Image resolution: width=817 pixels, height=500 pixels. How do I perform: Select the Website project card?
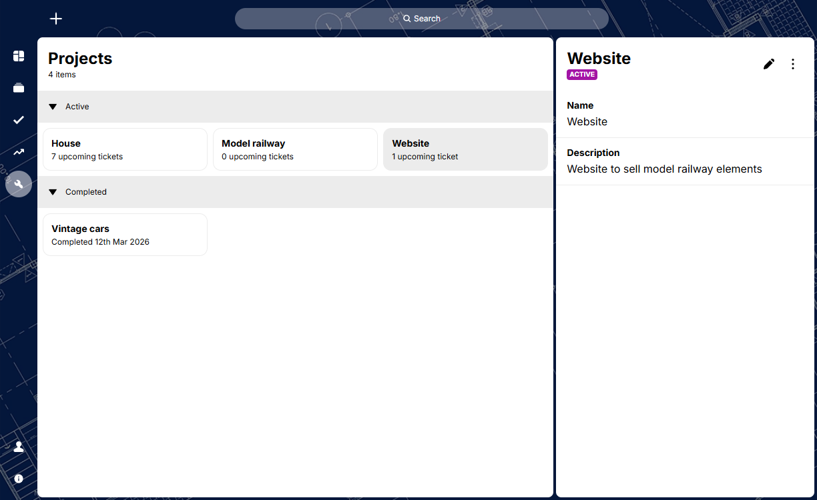point(465,149)
